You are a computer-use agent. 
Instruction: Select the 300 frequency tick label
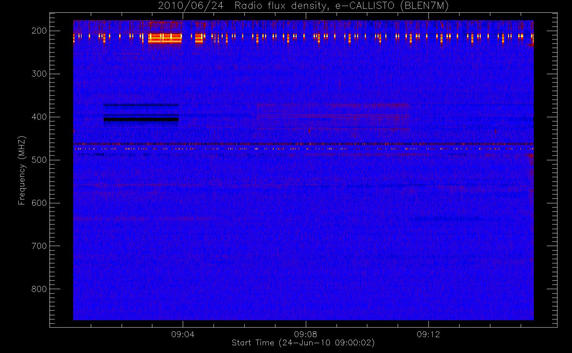click(x=39, y=74)
